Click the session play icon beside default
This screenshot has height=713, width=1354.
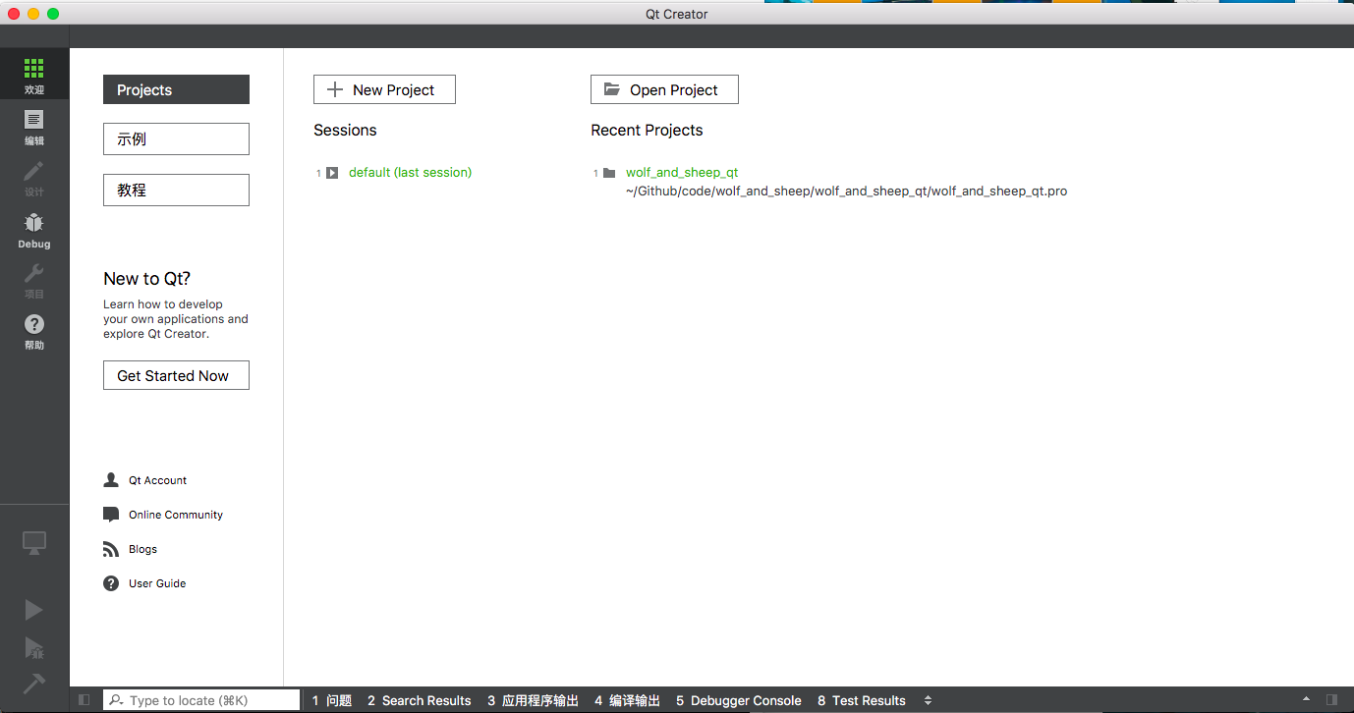(x=332, y=173)
